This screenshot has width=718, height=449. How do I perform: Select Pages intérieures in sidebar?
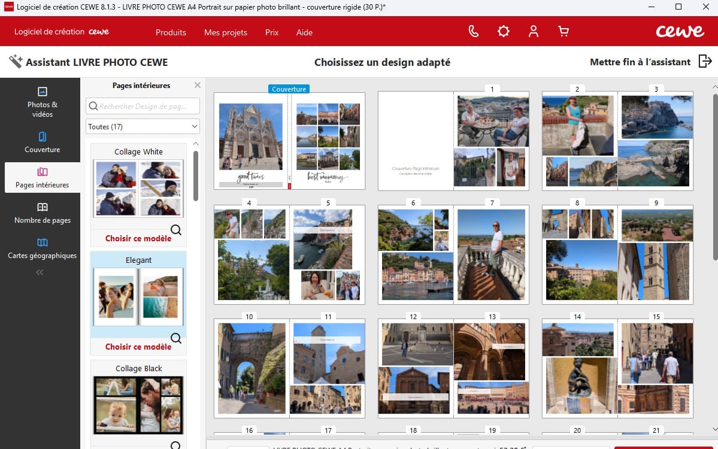pos(42,178)
